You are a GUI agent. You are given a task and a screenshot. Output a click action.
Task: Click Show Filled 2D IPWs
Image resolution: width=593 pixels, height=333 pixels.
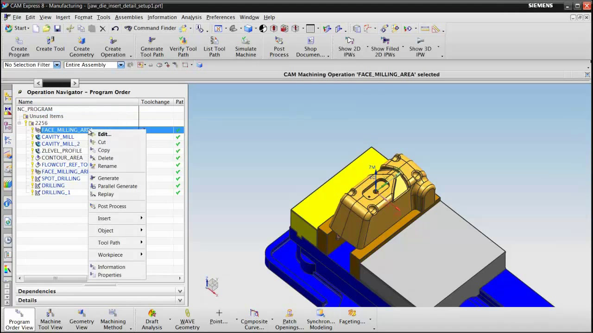(385, 47)
